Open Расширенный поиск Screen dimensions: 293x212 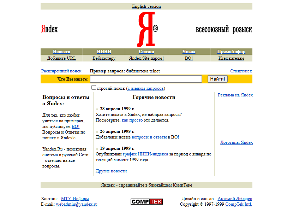pos(61,71)
